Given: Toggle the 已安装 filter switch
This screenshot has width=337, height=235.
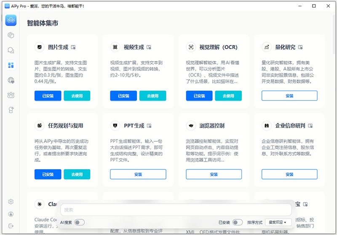Looking at the screenshot, I should tap(237, 222).
